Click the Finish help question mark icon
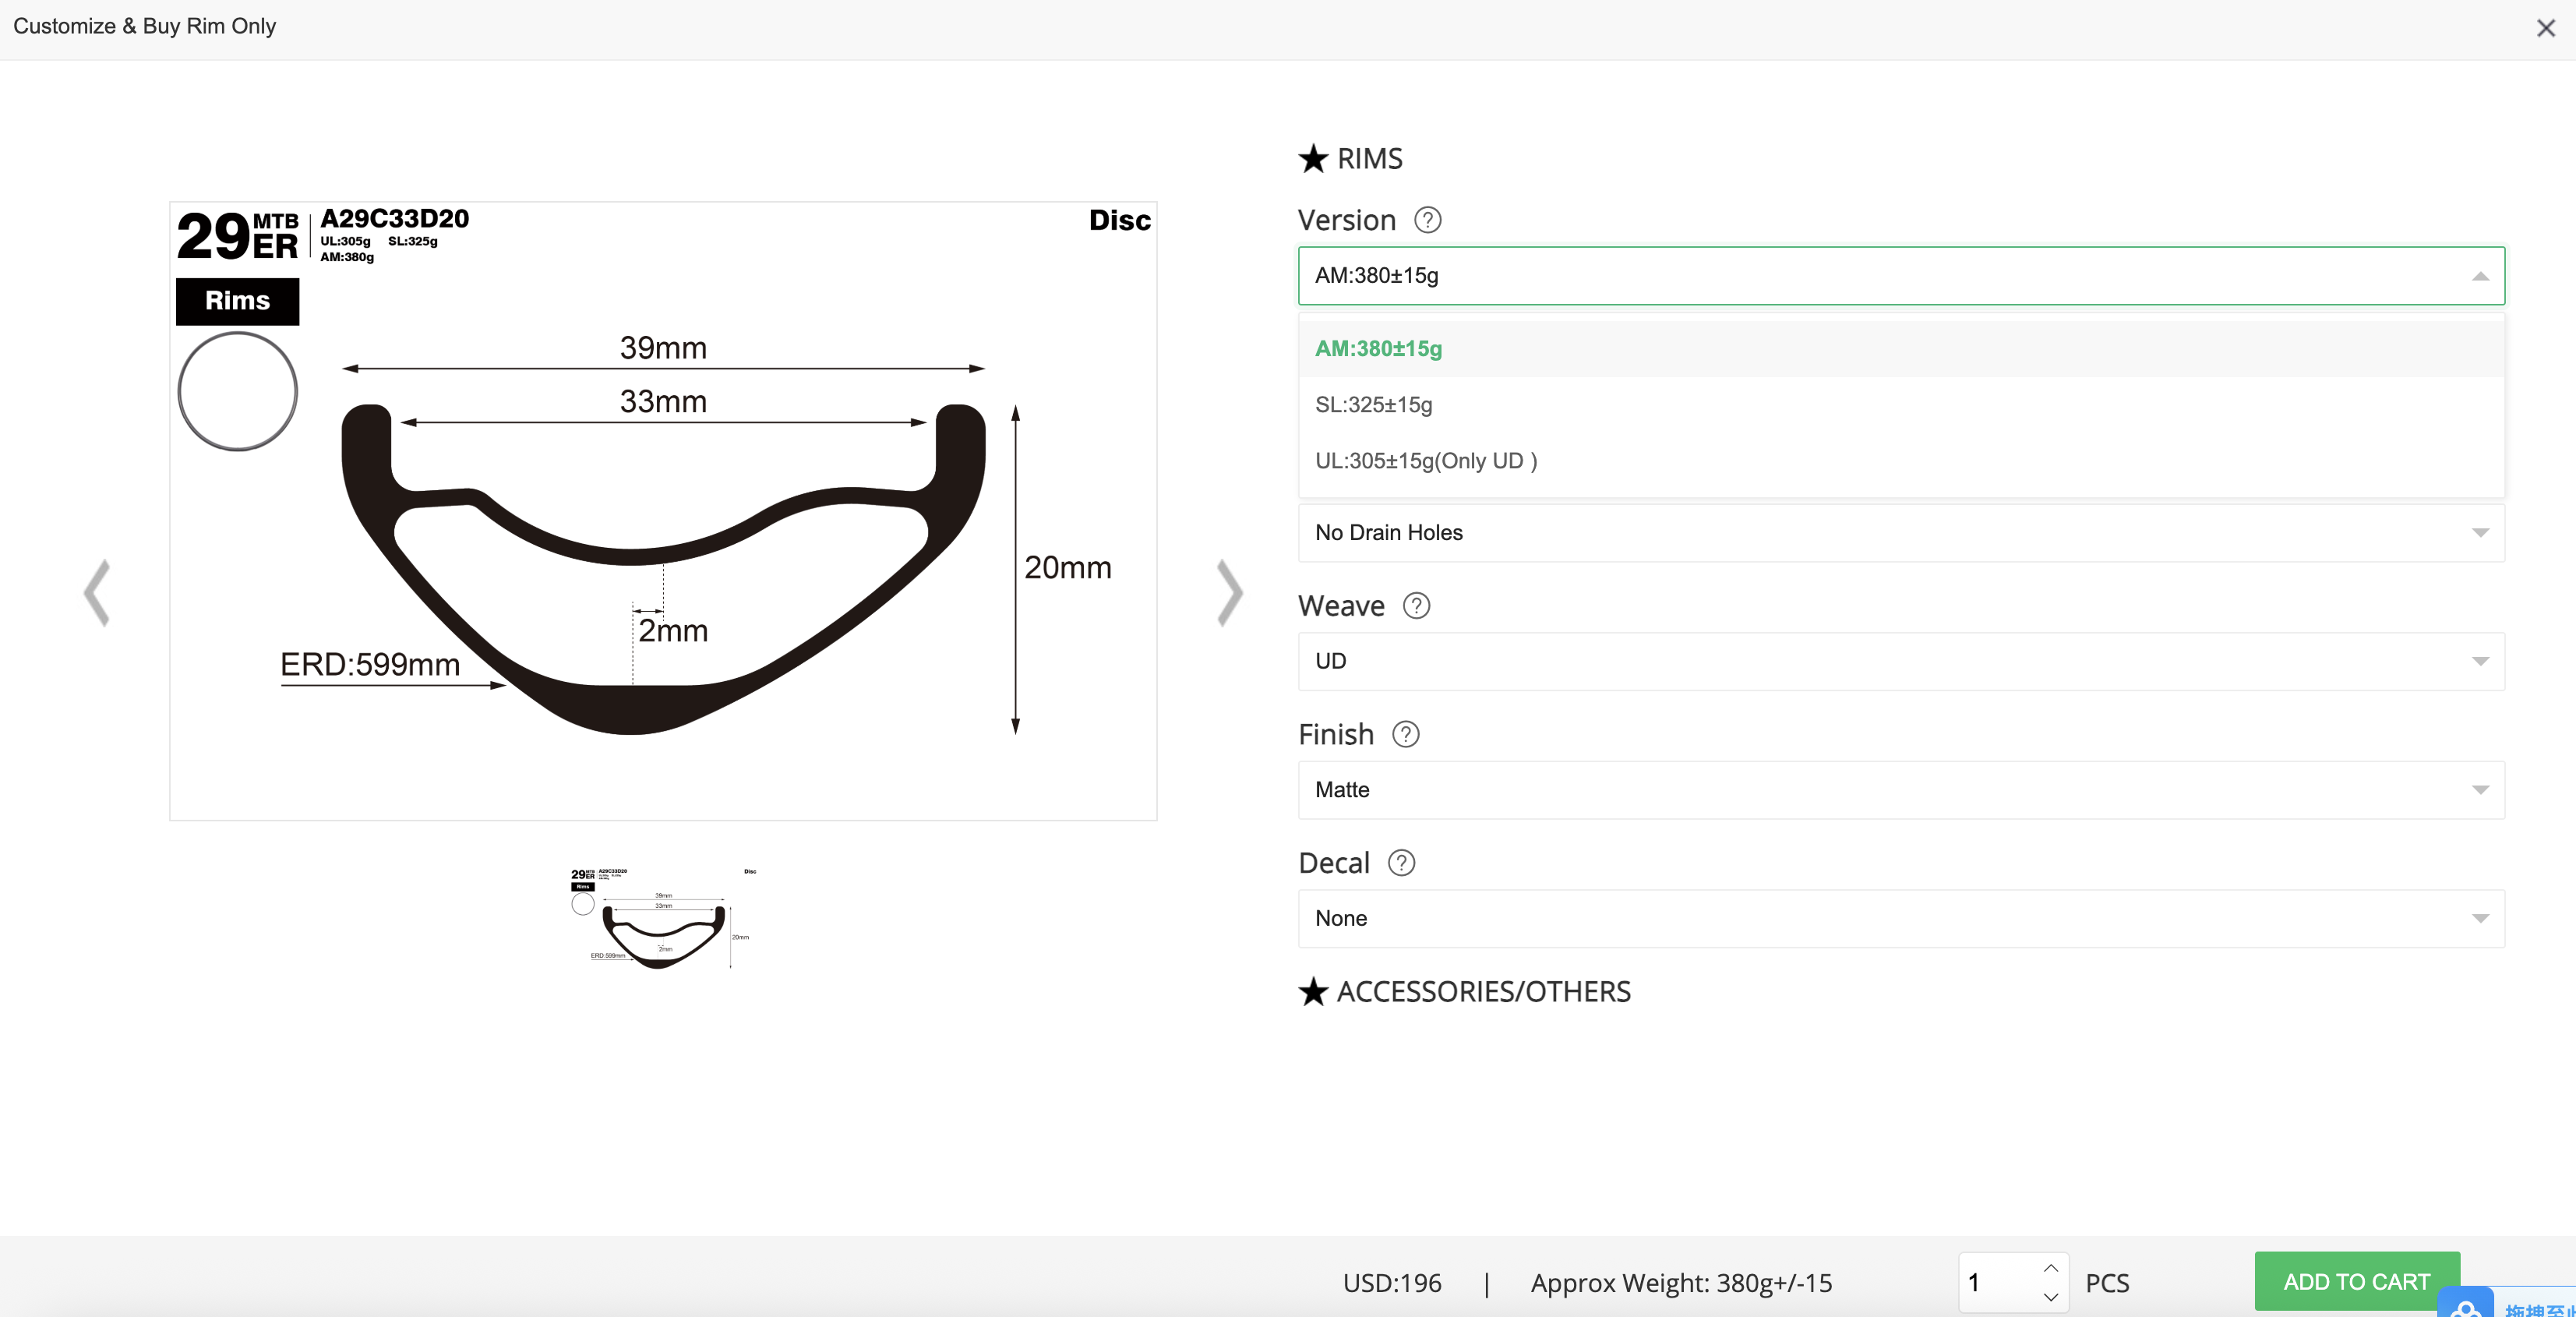Screen dimensions: 2576x1317 point(1405,735)
